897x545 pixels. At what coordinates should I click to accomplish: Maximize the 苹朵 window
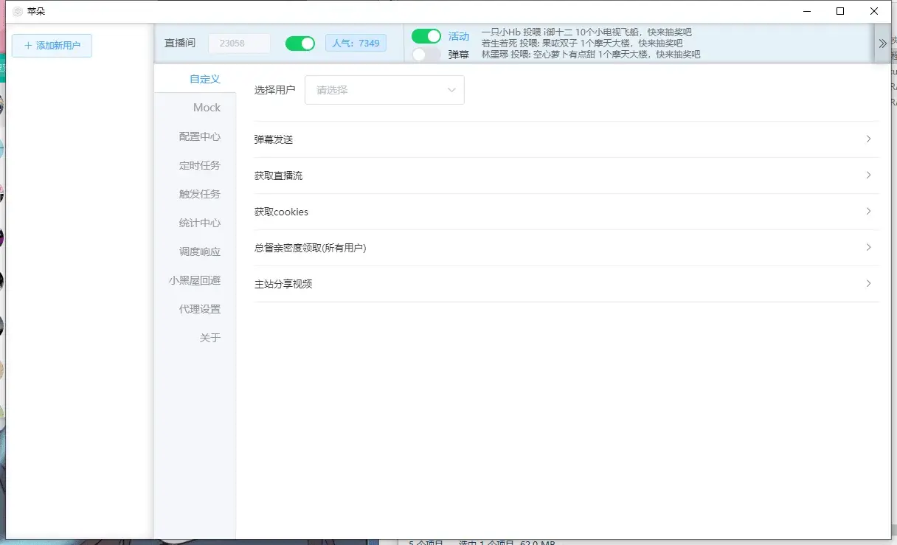(x=840, y=11)
